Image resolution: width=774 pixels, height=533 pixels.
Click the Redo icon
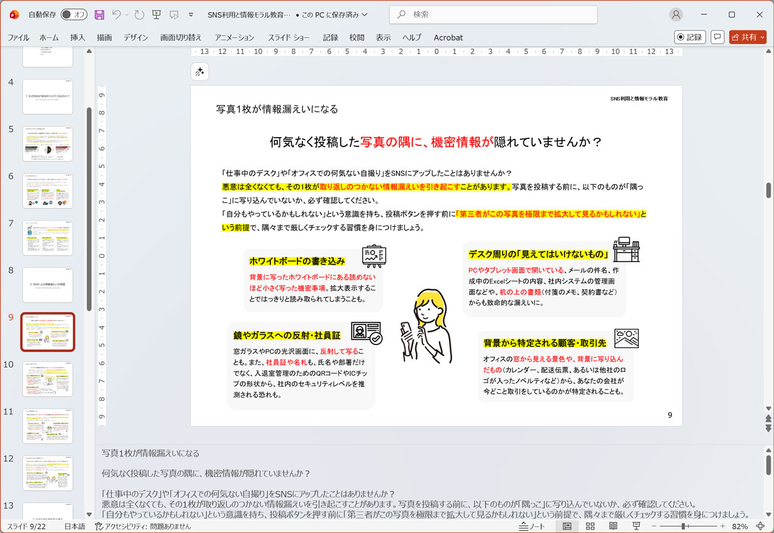[138, 14]
